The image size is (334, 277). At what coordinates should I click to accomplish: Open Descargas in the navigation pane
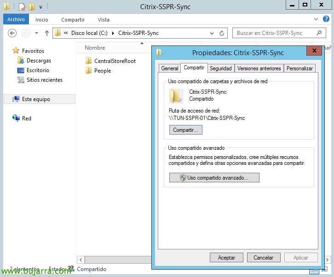click(39, 61)
